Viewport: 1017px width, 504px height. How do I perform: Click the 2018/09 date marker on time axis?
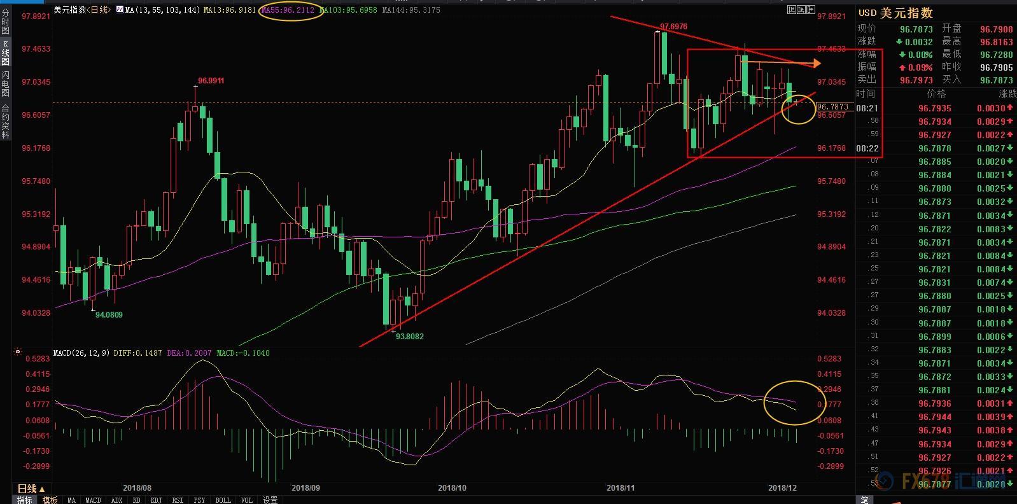click(305, 488)
